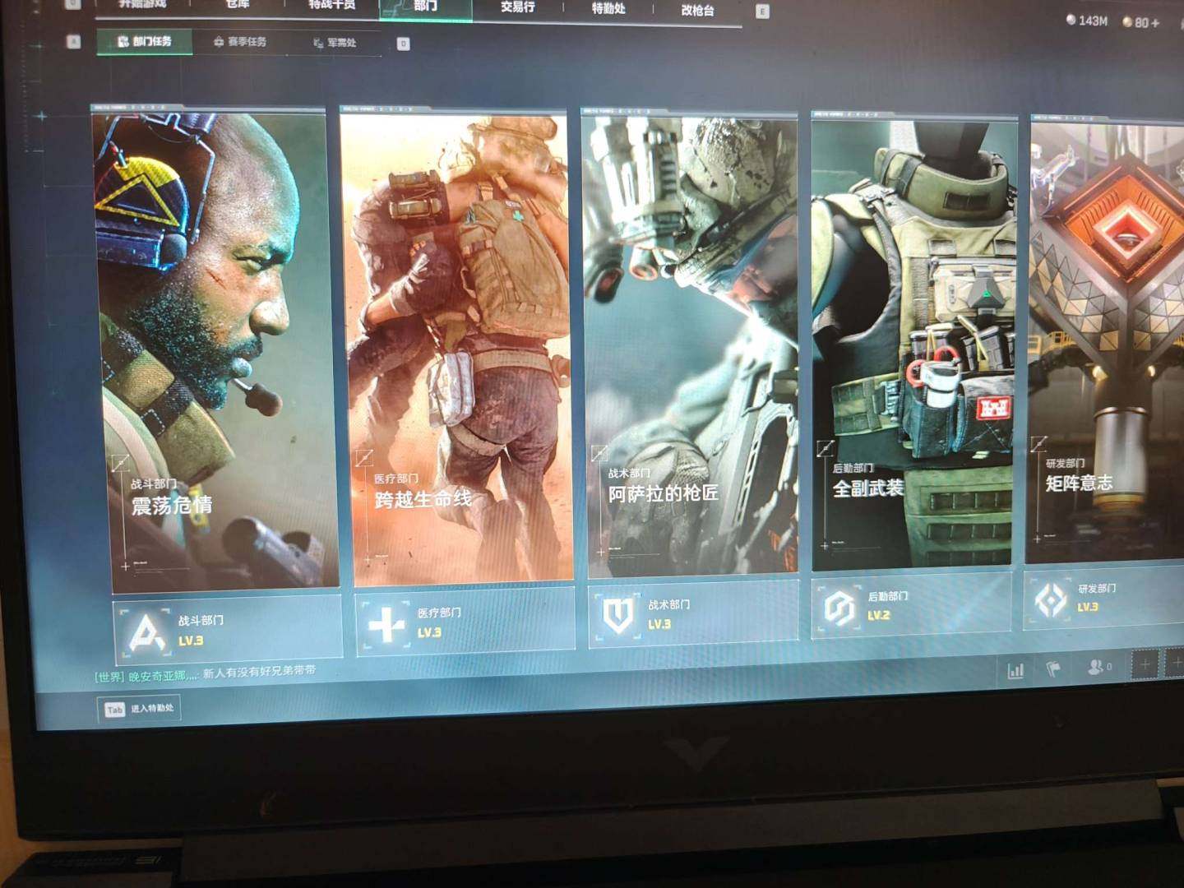The width and height of the screenshot is (1184, 888).
Task: Click the 研发部门 diamond emblem icon
Action: coord(1051,600)
